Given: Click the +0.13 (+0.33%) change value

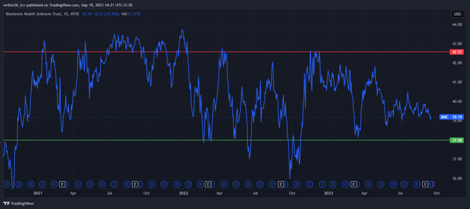Looking at the screenshot, I should (x=106, y=14).
